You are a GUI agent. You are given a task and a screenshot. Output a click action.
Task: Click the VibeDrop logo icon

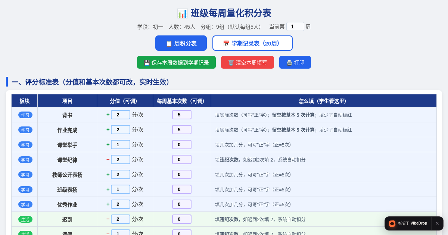(x=392, y=223)
